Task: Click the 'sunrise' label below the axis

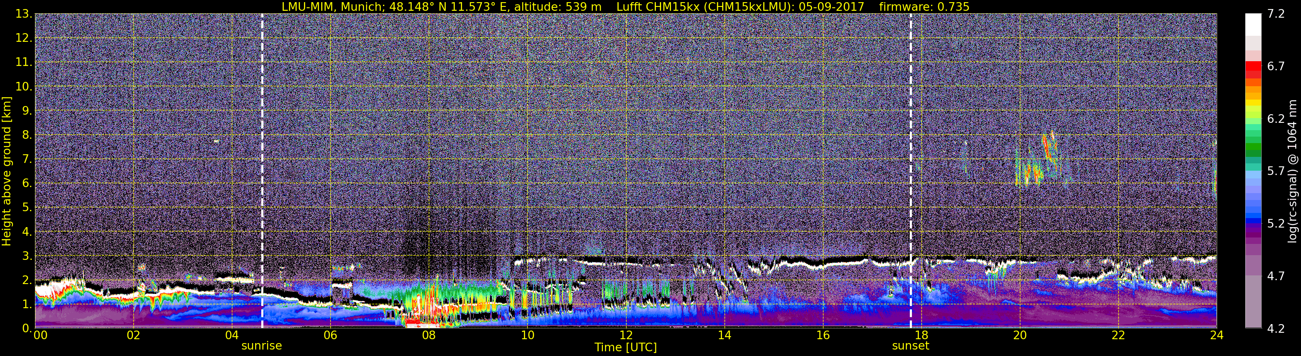Action: 262,346
